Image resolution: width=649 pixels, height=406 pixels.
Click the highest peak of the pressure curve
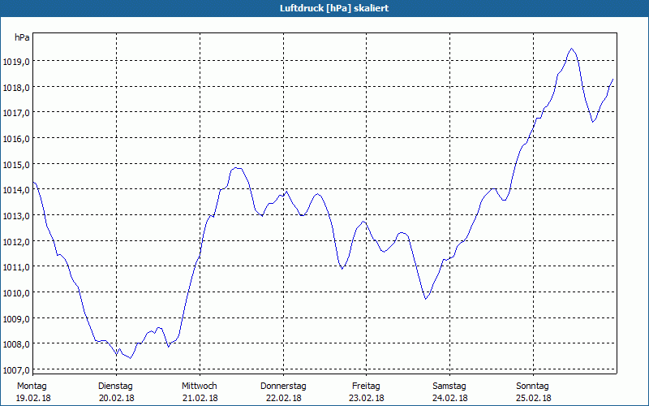[572, 49]
